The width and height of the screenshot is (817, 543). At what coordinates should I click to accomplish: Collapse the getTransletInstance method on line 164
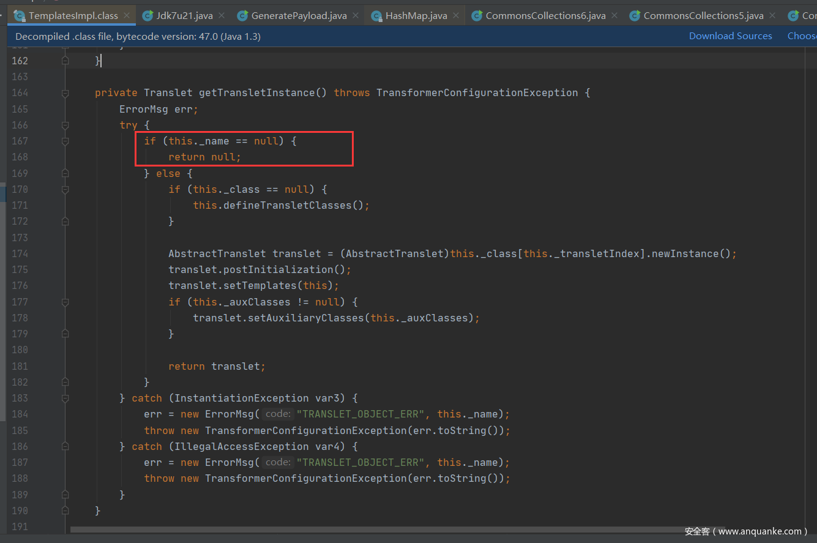pos(65,93)
